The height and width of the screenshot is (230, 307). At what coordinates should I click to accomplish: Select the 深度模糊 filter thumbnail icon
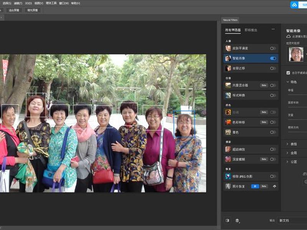(x=228, y=159)
